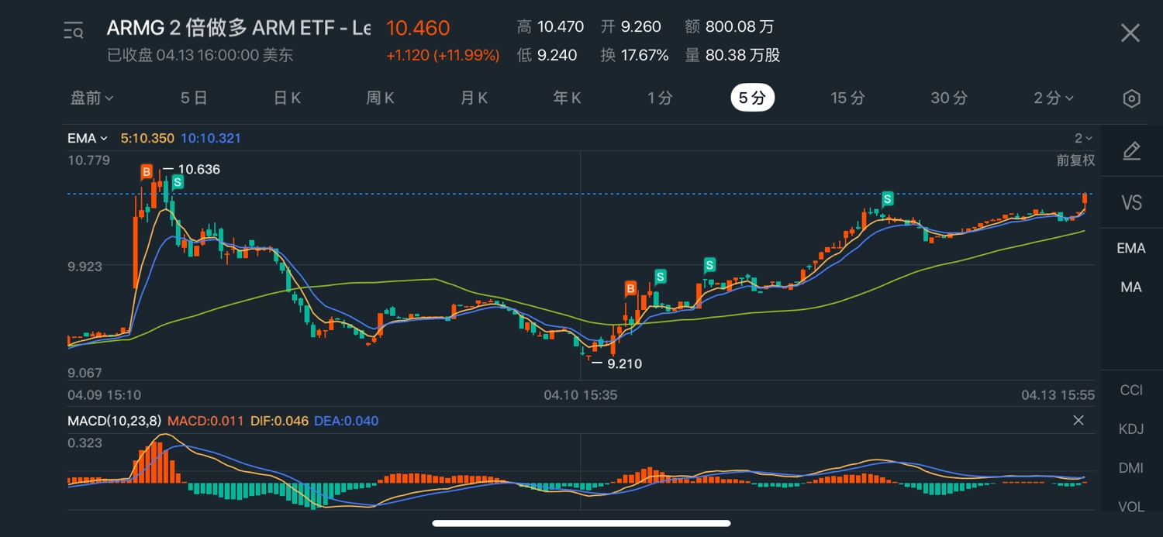Open the stock search list icon
The image size is (1163, 537).
(x=74, y=31)
